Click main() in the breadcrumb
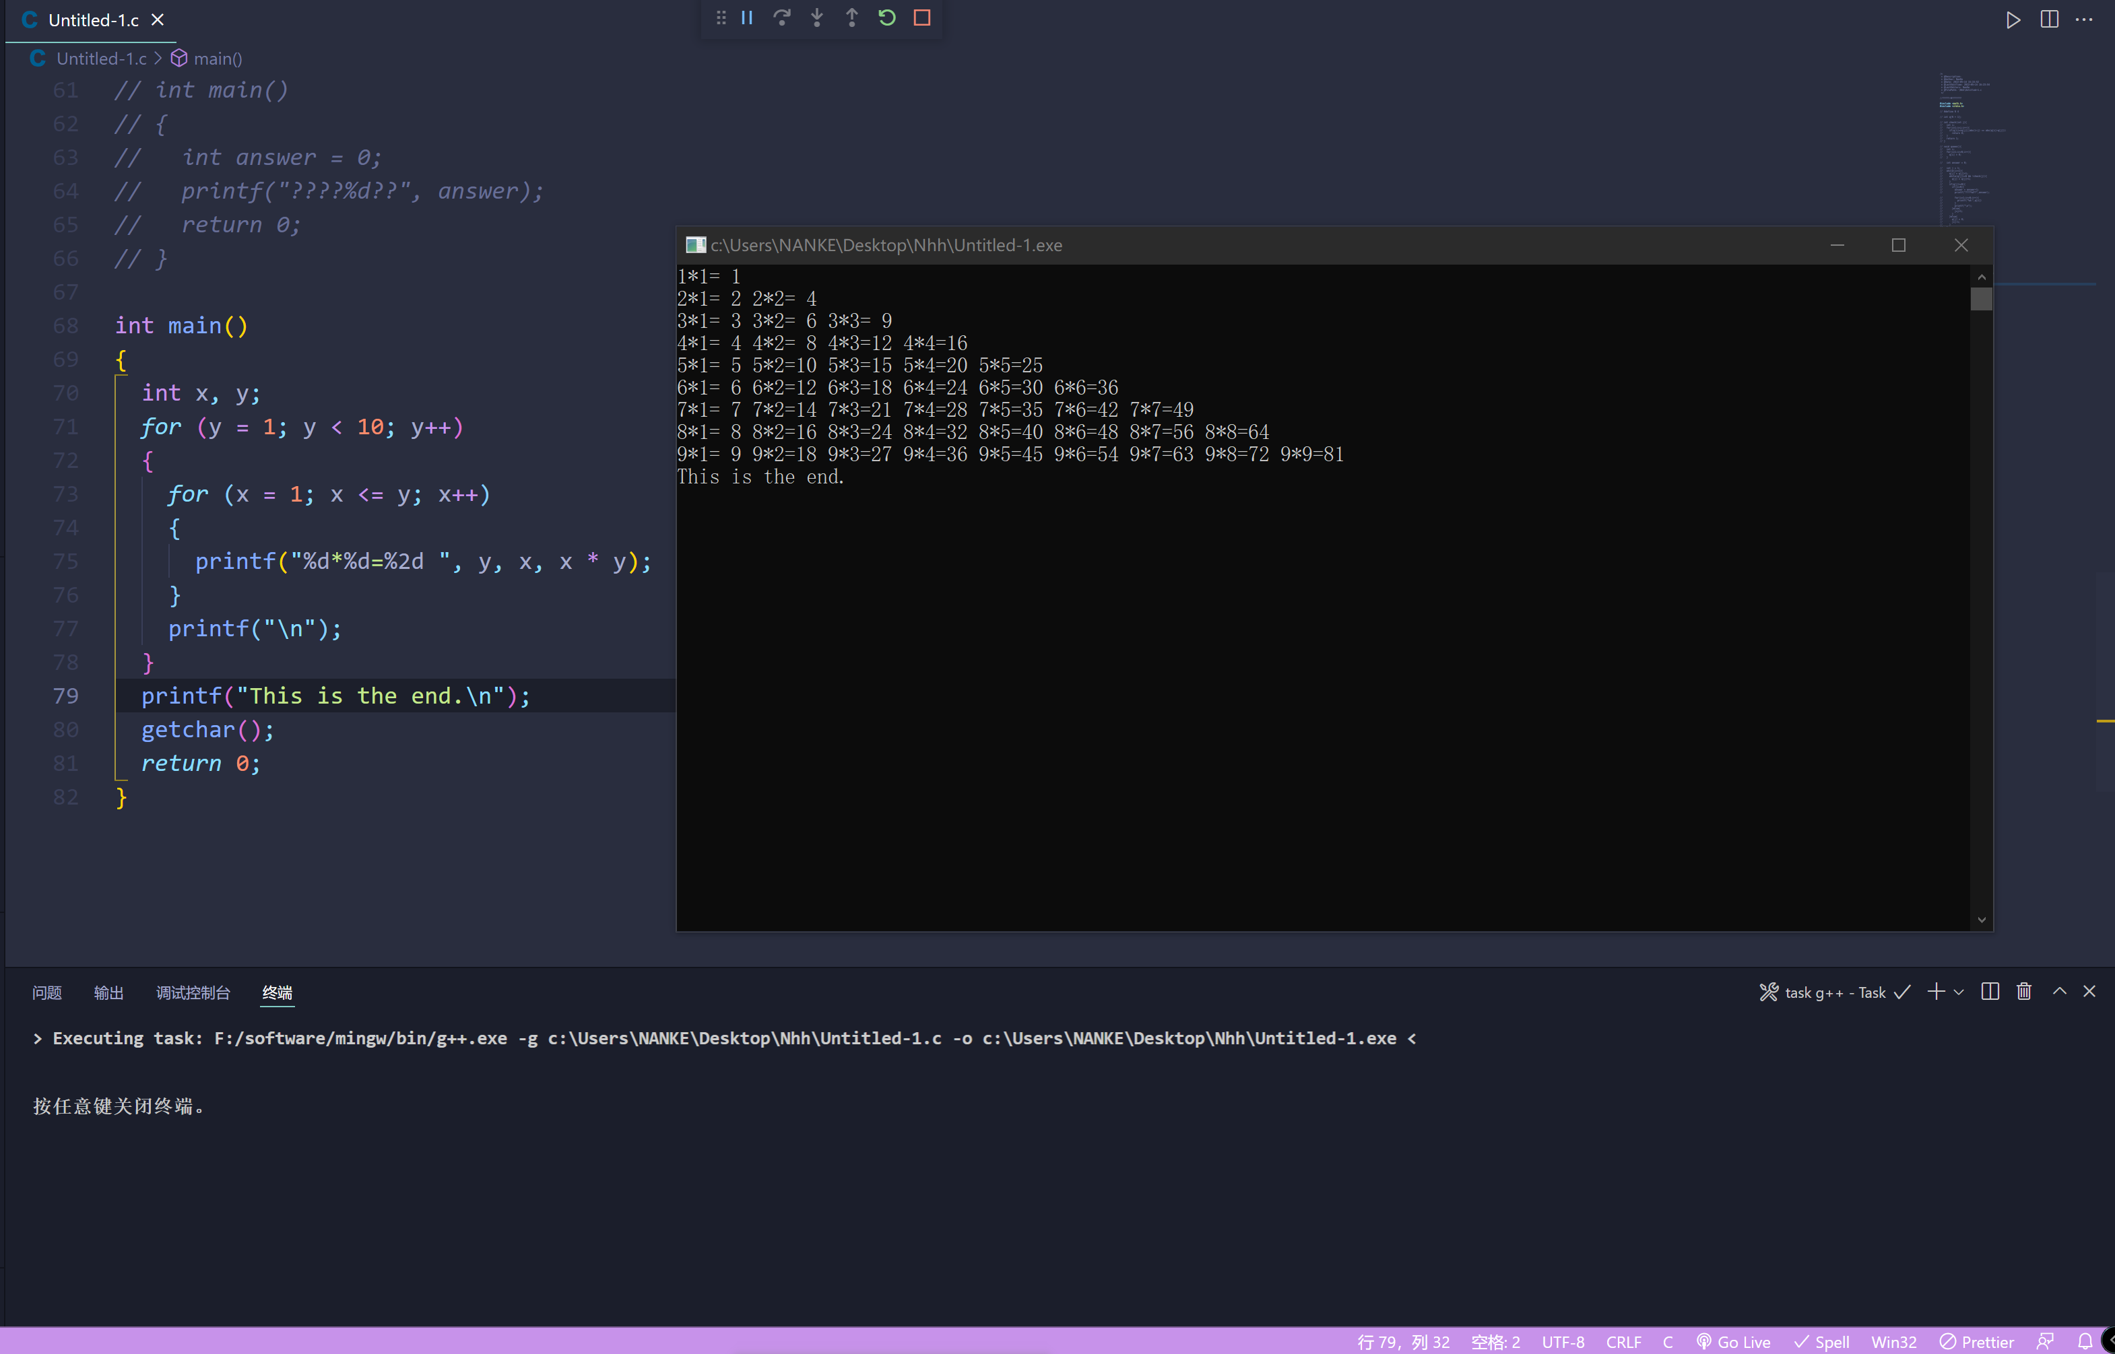 (216, 59)
